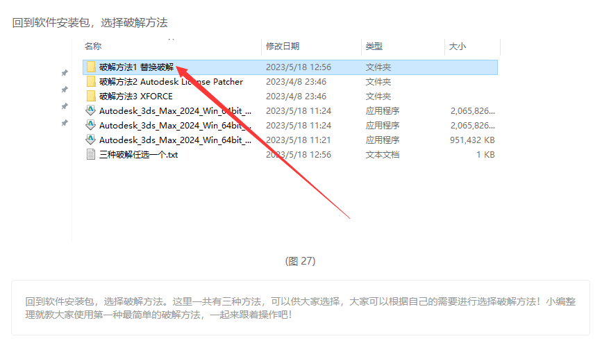Click the 破解方法3 XFORCE folder icon
The width and height of the screenshot is (602, 350).
(90, 97)
